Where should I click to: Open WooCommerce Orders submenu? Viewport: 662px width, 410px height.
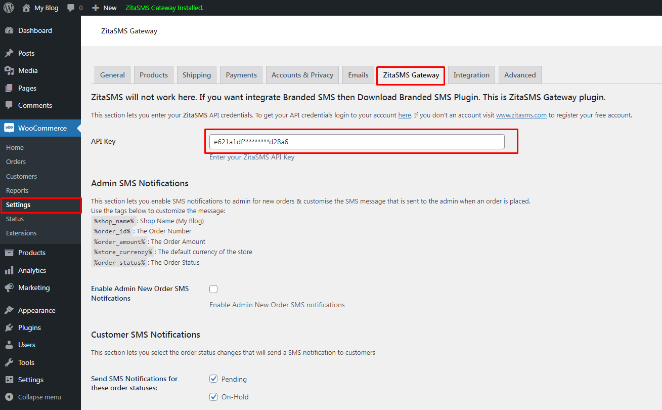point(16,162)
